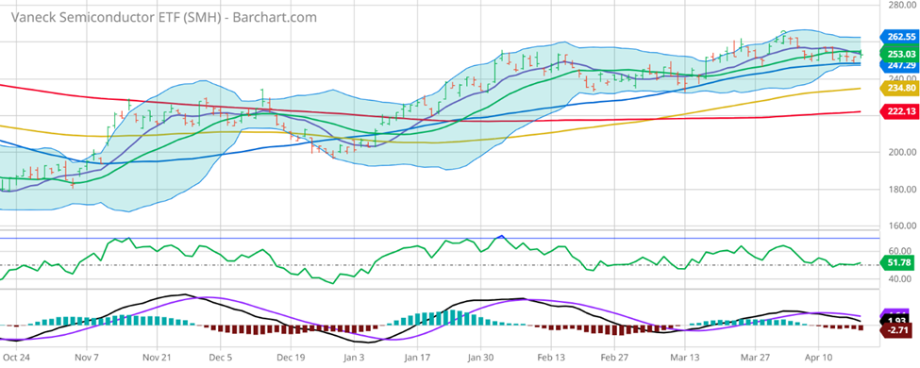Screen dimensions: 920x368
Task: Select the 'Mar 13' date label
Action: pyautogui.click(x=685, y=357)
